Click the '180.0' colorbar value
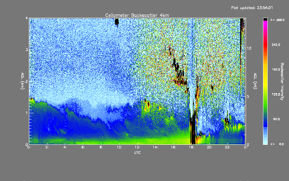The height and width of the screenshot is (181, 289). (x=276, y=70)
